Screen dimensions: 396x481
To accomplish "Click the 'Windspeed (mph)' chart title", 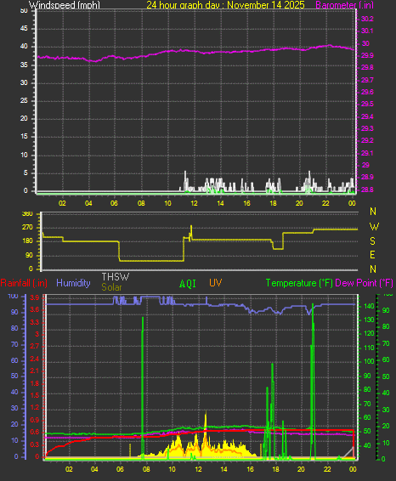I will (65, 4).
